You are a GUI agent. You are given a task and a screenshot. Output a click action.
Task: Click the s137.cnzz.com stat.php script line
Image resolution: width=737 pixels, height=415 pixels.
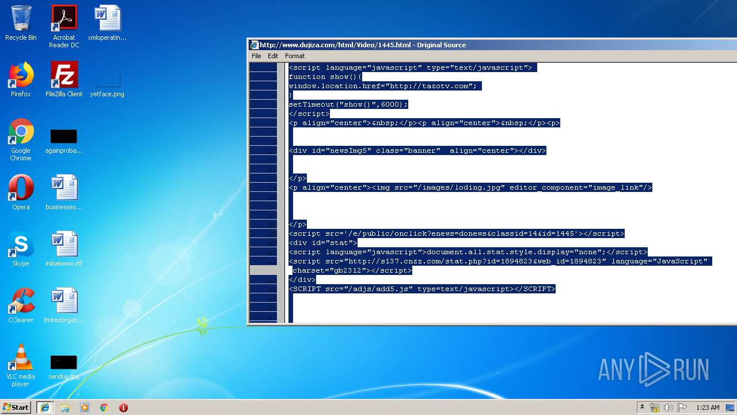[500, 261]
